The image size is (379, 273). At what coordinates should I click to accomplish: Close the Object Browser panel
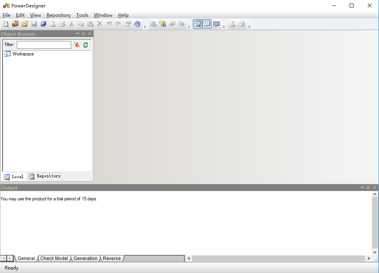coord(90,34)
